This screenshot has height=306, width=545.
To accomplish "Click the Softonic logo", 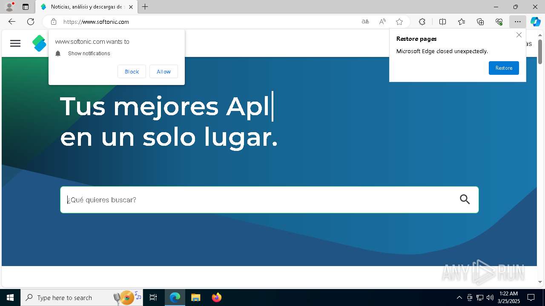I will tap(39, 43).
